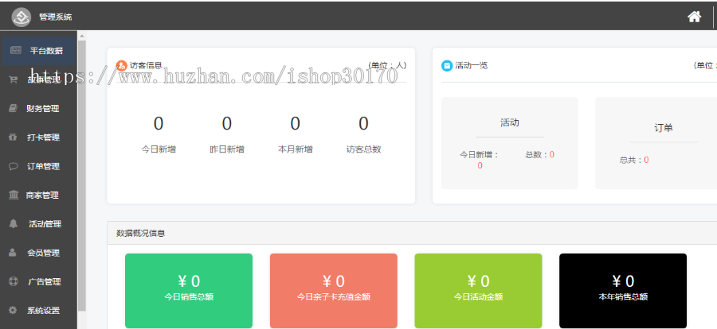Click the 管理系统 title text
The height and width of the screenshot is (329, 717).
(55, 17)
